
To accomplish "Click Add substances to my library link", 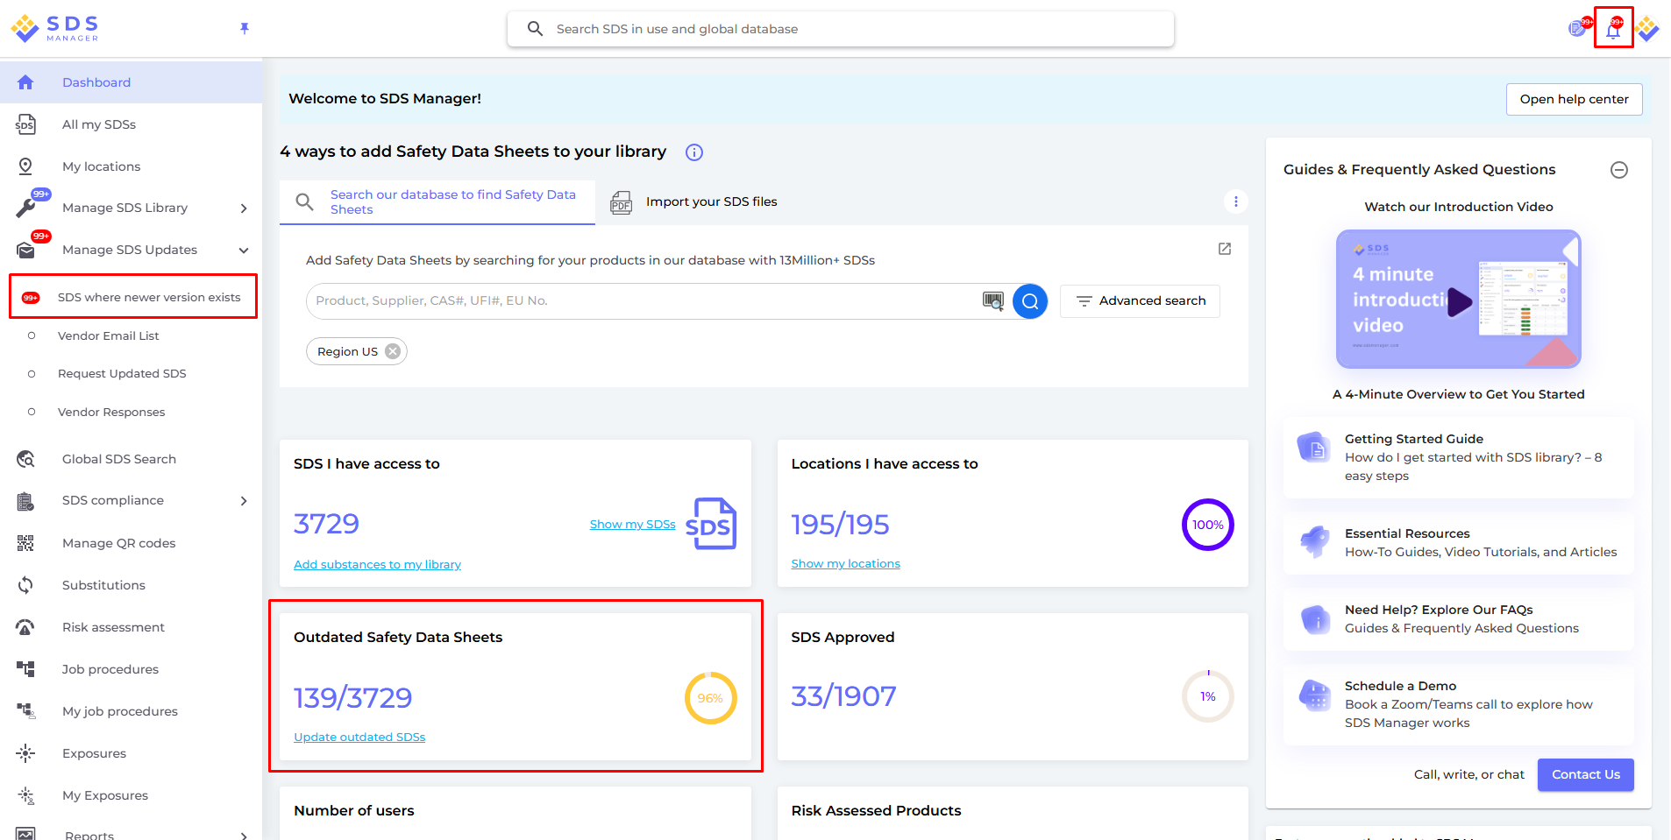I will (x=377, y=565).
